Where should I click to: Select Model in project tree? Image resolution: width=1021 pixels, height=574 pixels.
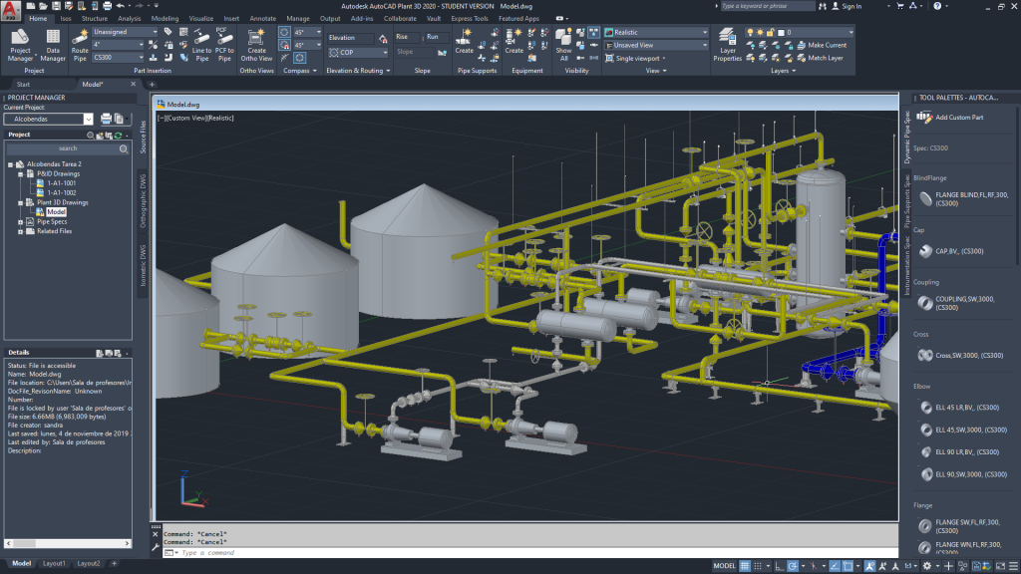[x=56, y=212]
